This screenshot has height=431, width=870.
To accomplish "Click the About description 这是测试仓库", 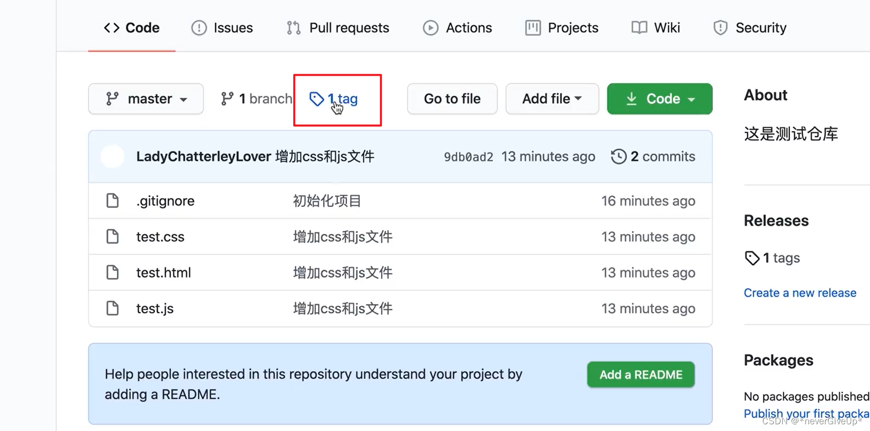I will pyautogui.click(x=791, y=134).
